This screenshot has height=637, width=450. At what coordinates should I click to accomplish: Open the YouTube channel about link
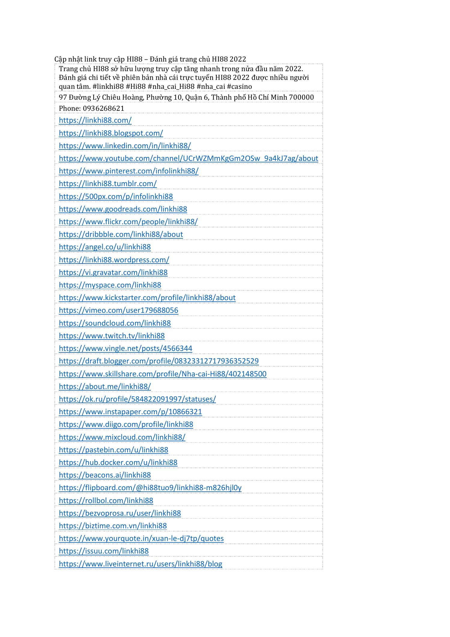click(188, 158)
